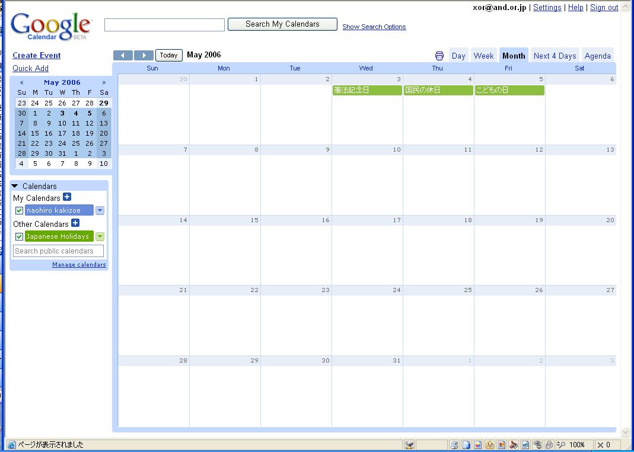
Task: Open the Settings link
Action: click(547, 7)
